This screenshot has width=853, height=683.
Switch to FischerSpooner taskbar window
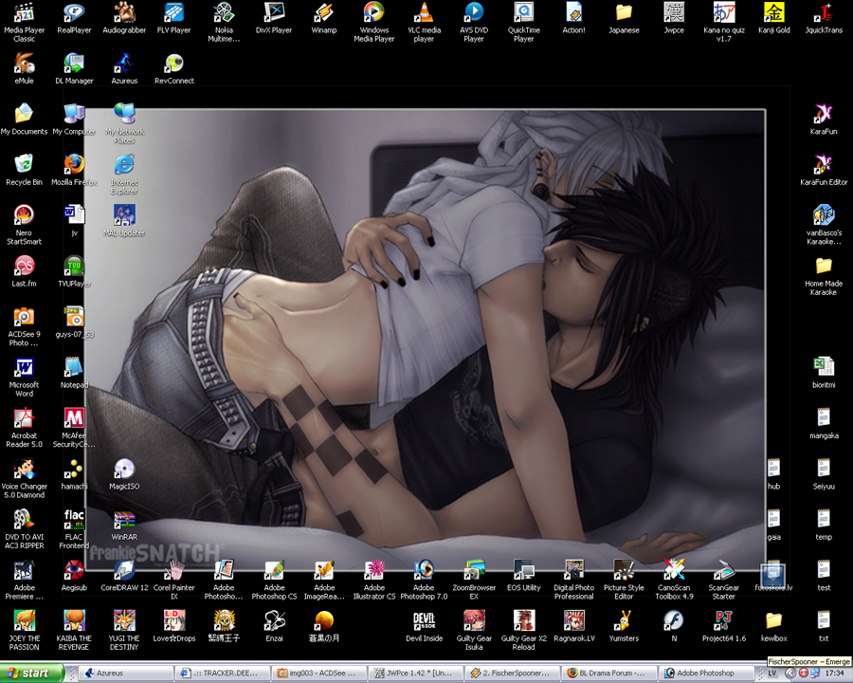pyautogui.click(x=513, y=674)
